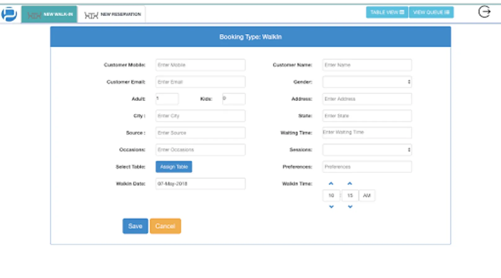Decrease walk-in hour with down arrow
The height and width of the screenshot is (278, 501).
click(x=331, y=207)
